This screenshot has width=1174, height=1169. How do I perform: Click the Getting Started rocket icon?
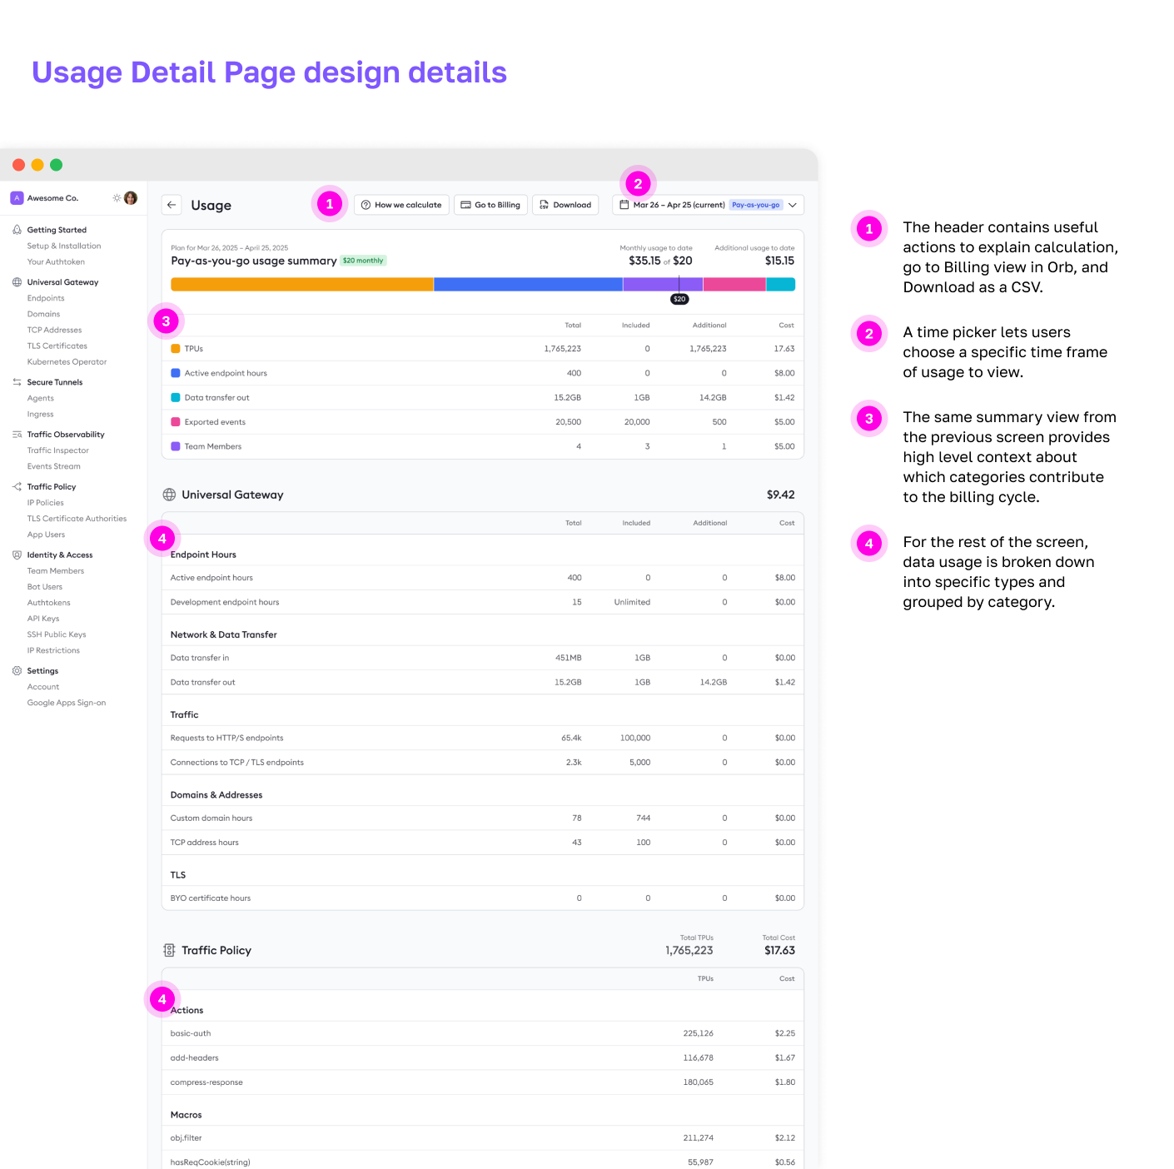point(17,230)
